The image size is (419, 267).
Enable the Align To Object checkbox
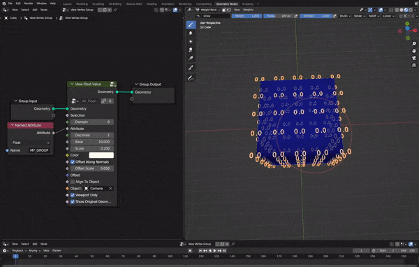pos(73,182)
